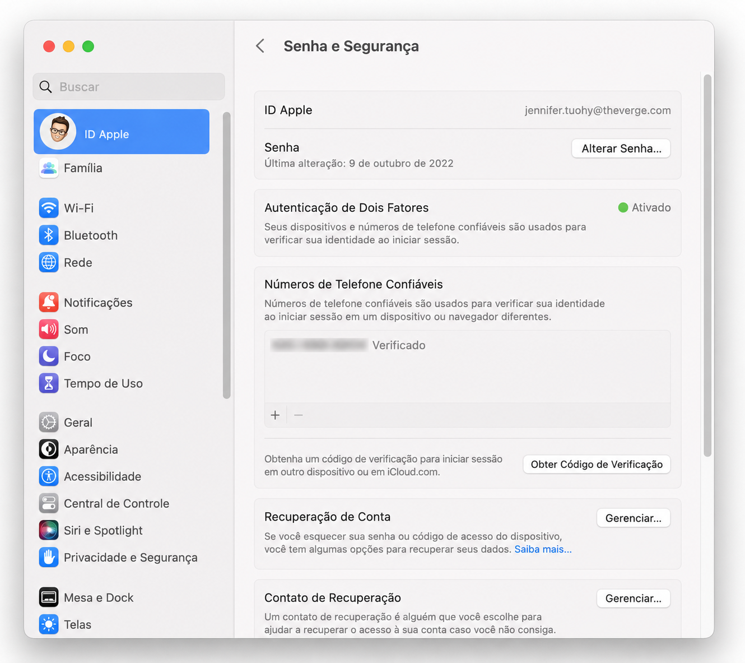
Task: Open the Geral gear icon
Action: (x=49, y=422)
